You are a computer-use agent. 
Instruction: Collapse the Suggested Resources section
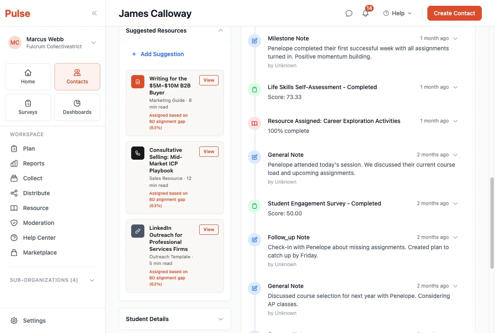[x=221, y=31]
